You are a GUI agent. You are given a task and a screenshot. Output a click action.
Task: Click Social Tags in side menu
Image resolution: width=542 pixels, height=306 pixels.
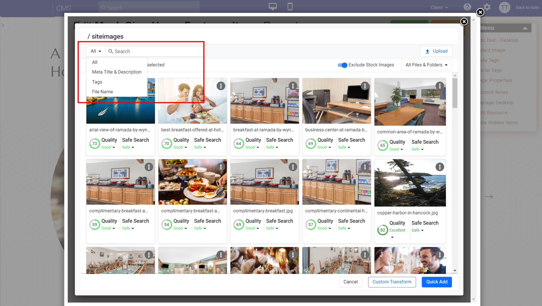click(x=491, y=70)
